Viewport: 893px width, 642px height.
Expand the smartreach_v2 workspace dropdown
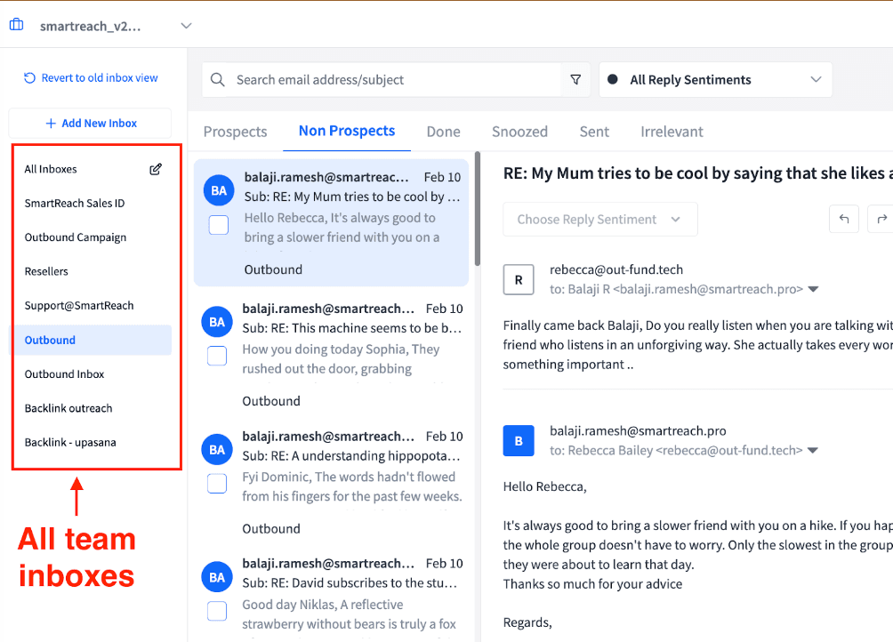pyautogui.click(x=186, y=26)
